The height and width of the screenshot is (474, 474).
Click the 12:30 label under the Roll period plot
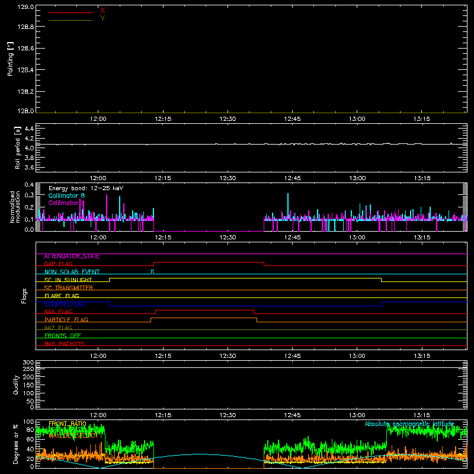pyautogui.click(x=228, y=178)
